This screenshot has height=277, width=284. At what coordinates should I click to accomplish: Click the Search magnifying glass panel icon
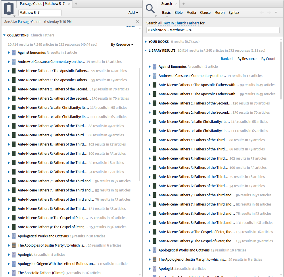(150, 9)
